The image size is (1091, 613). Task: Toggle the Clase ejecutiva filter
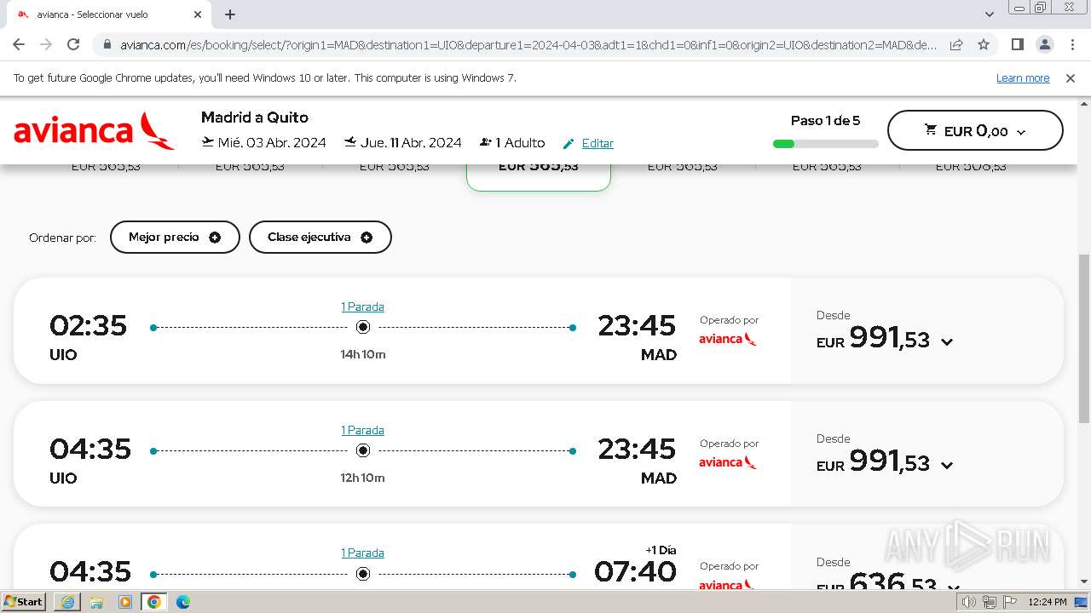coord(320,238)
